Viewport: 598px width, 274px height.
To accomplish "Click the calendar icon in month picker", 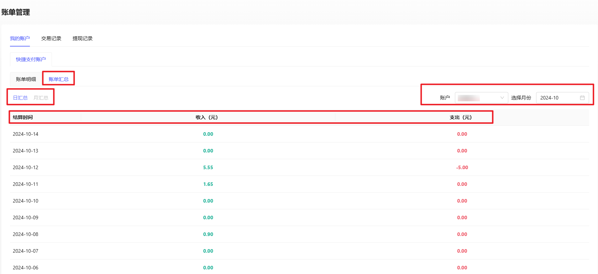I will (x=582, y=98).
